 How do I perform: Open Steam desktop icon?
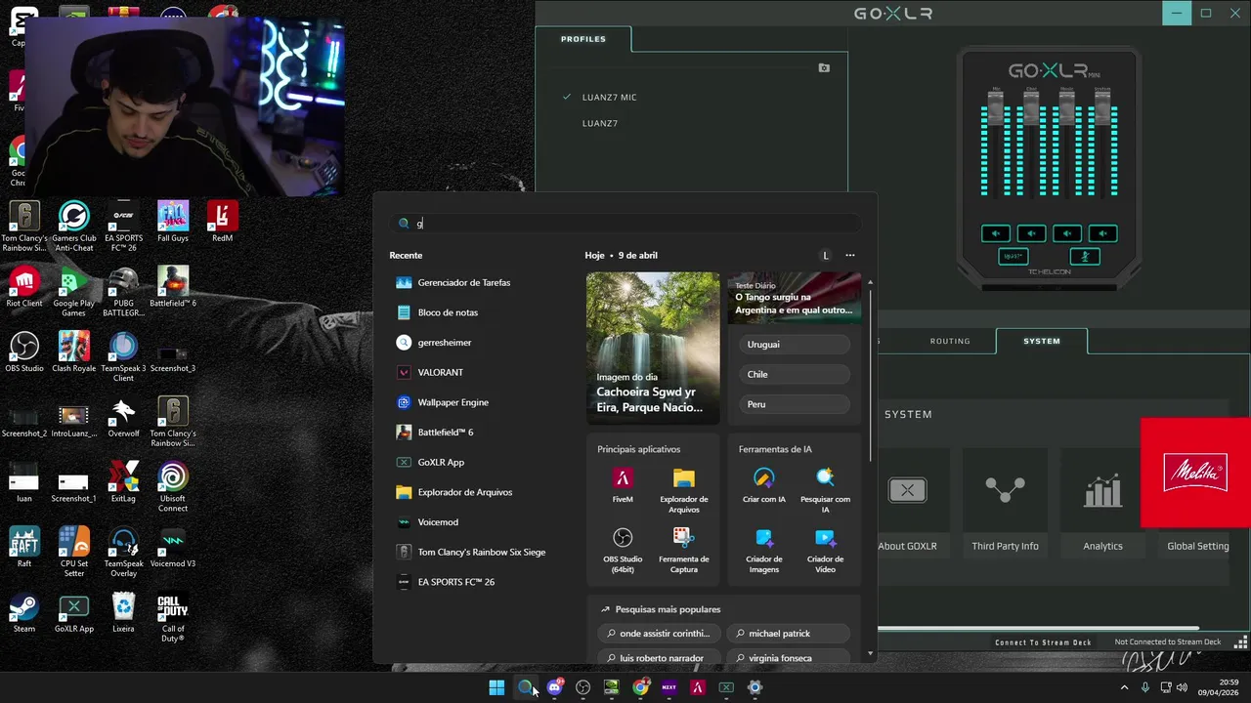tap(24, 612)
